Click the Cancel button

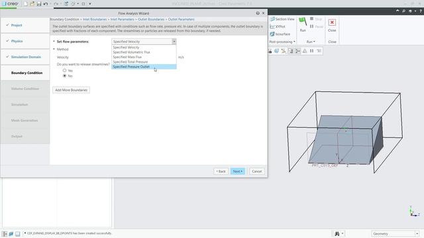pos(256,171)
